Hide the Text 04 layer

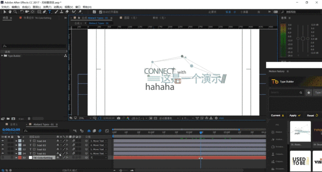click(3, 141)
